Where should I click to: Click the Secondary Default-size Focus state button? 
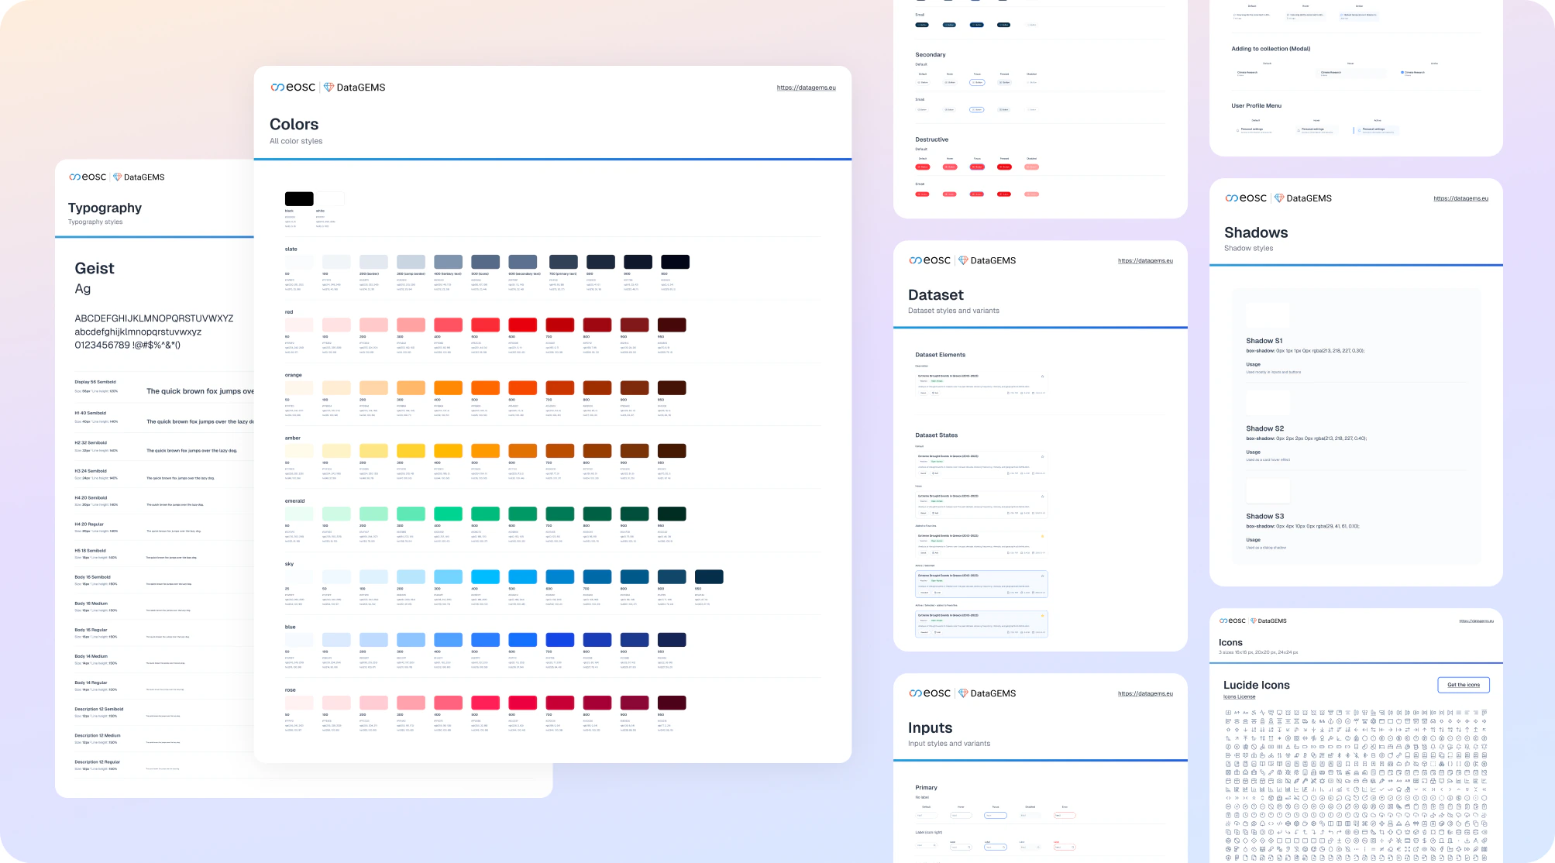coord(977,82)
